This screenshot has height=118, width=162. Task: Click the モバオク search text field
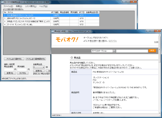[x=132, y=51]
